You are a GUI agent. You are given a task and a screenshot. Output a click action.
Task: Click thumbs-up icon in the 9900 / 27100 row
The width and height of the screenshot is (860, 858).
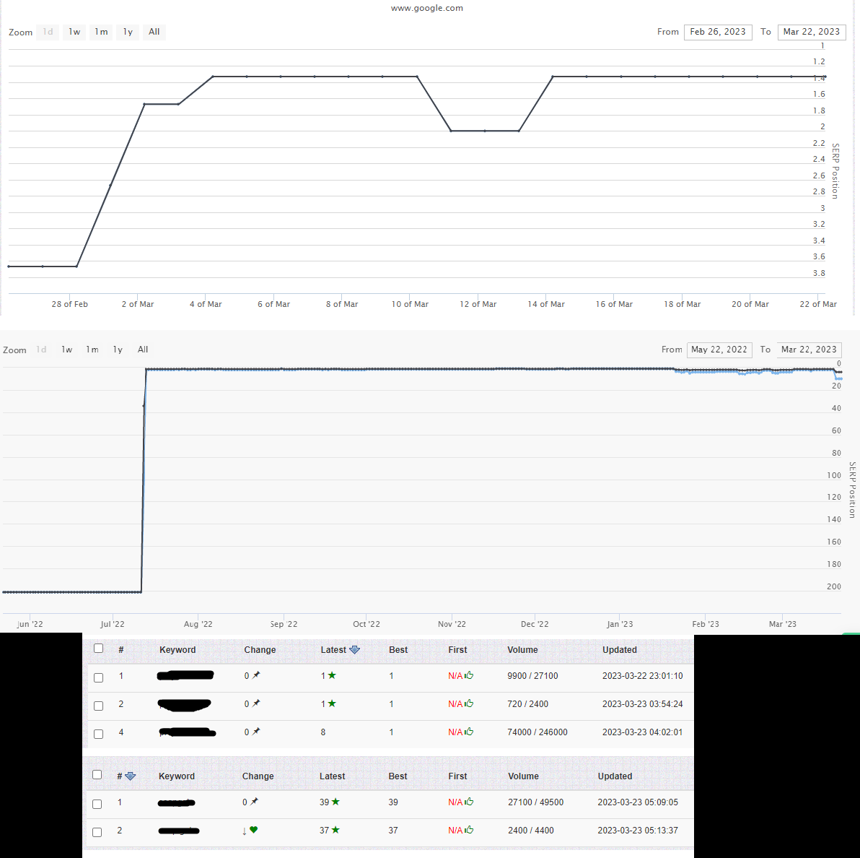click(469, 675)
